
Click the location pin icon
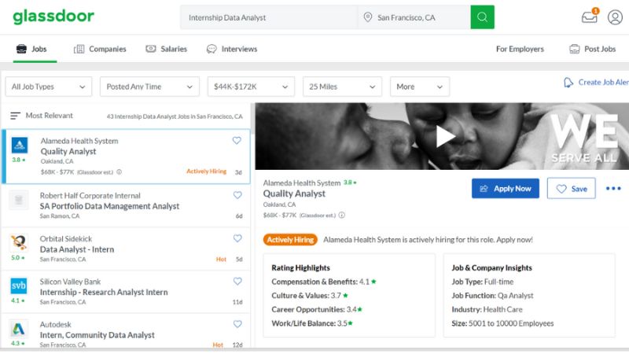pyautogui.click(x=367, y=17)
